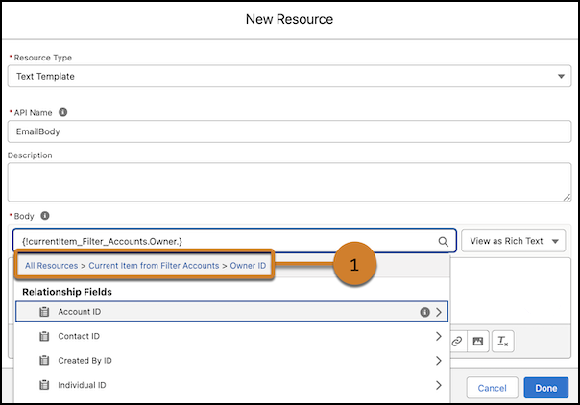This screenshot has width=580, height=405.
Task: Click the insert image toolbar icon
Action: [478, 341]
